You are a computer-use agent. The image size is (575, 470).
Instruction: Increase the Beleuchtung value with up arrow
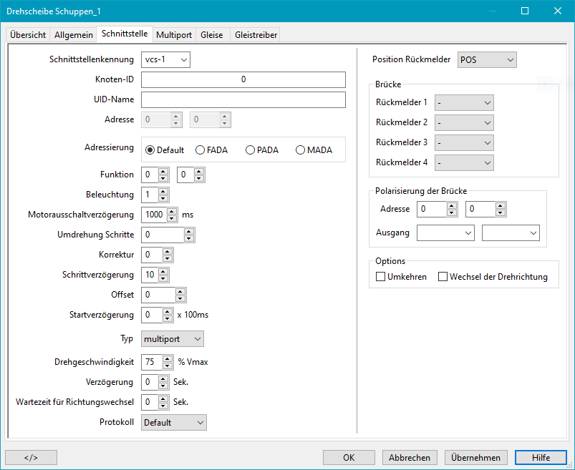click(163, 191)
